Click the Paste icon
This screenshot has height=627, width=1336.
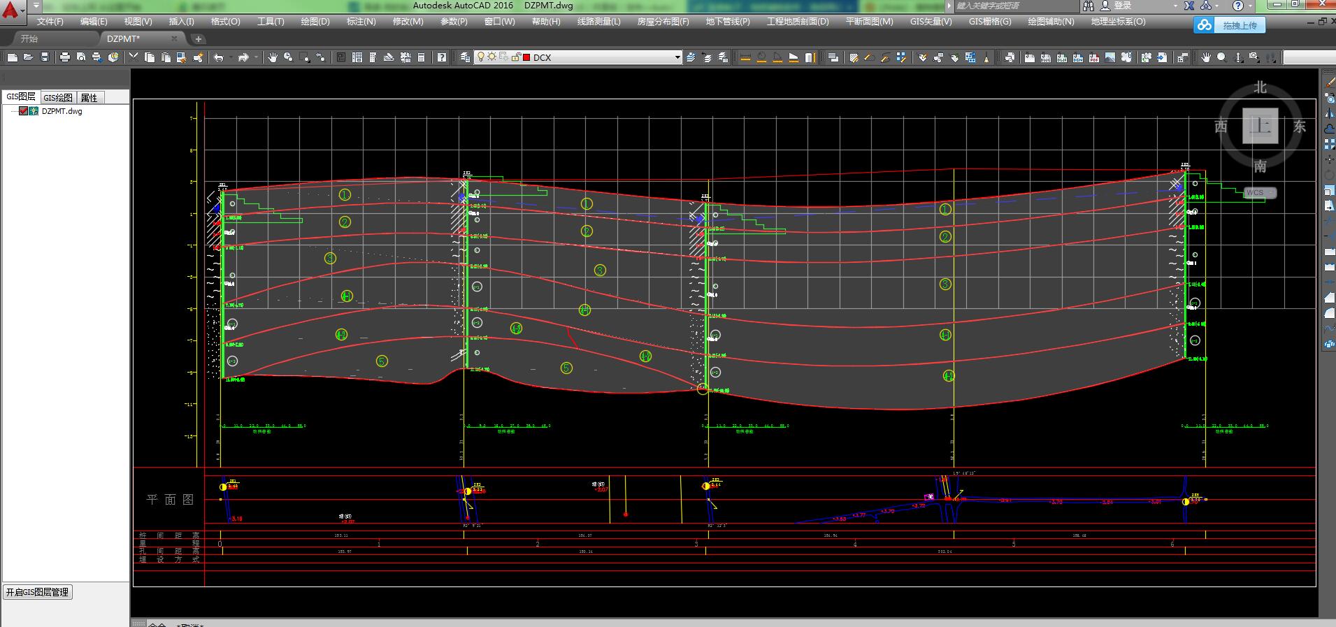pyautogui.click(x=166, y=57)
